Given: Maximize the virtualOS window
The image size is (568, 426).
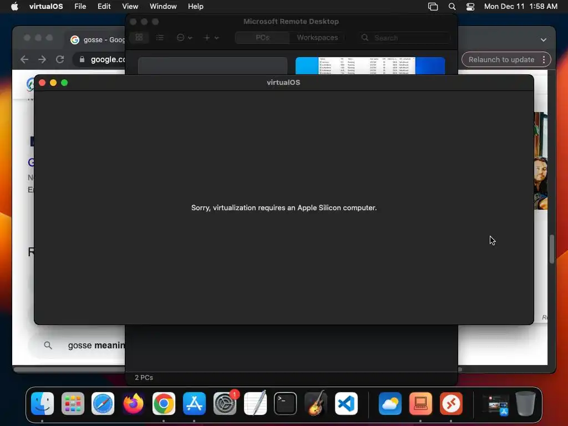Looking at the screenshot, I should 64,83.
